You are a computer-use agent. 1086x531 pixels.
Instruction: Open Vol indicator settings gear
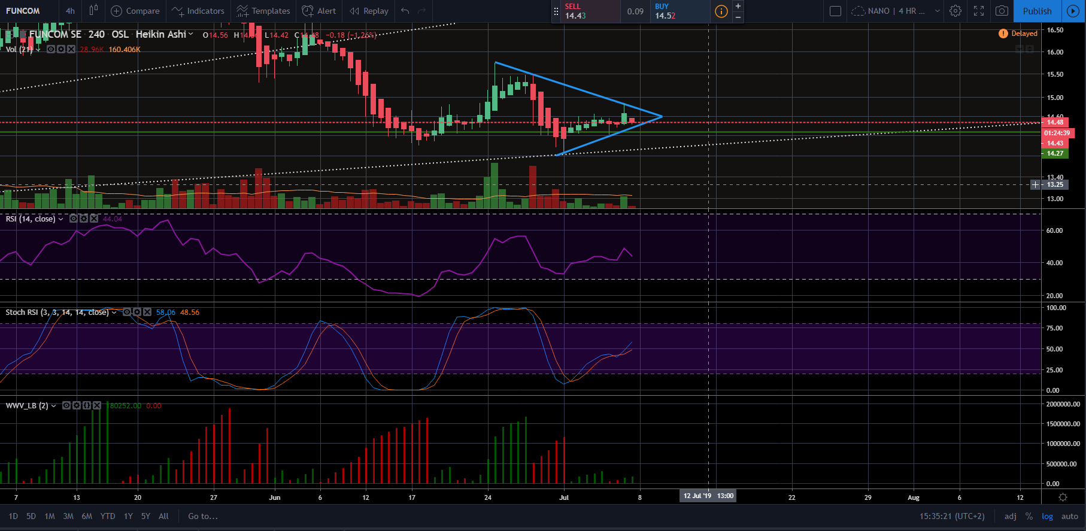click(61, 49)
